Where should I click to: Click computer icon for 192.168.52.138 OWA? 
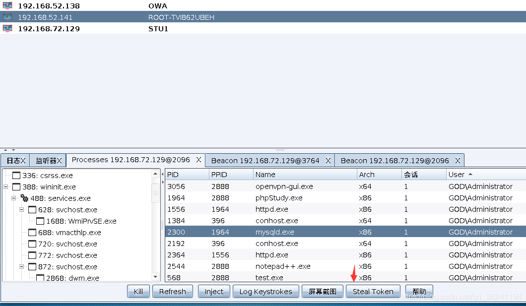(x=7, y=5)
